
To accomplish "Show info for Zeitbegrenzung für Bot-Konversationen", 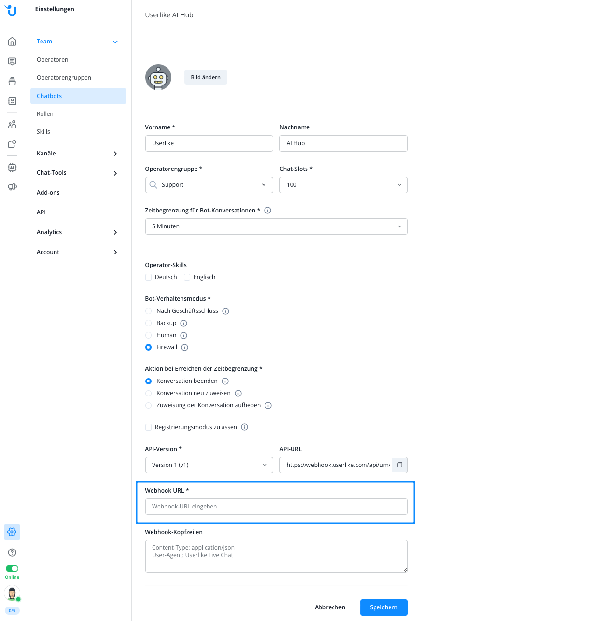I will (268, 211).
